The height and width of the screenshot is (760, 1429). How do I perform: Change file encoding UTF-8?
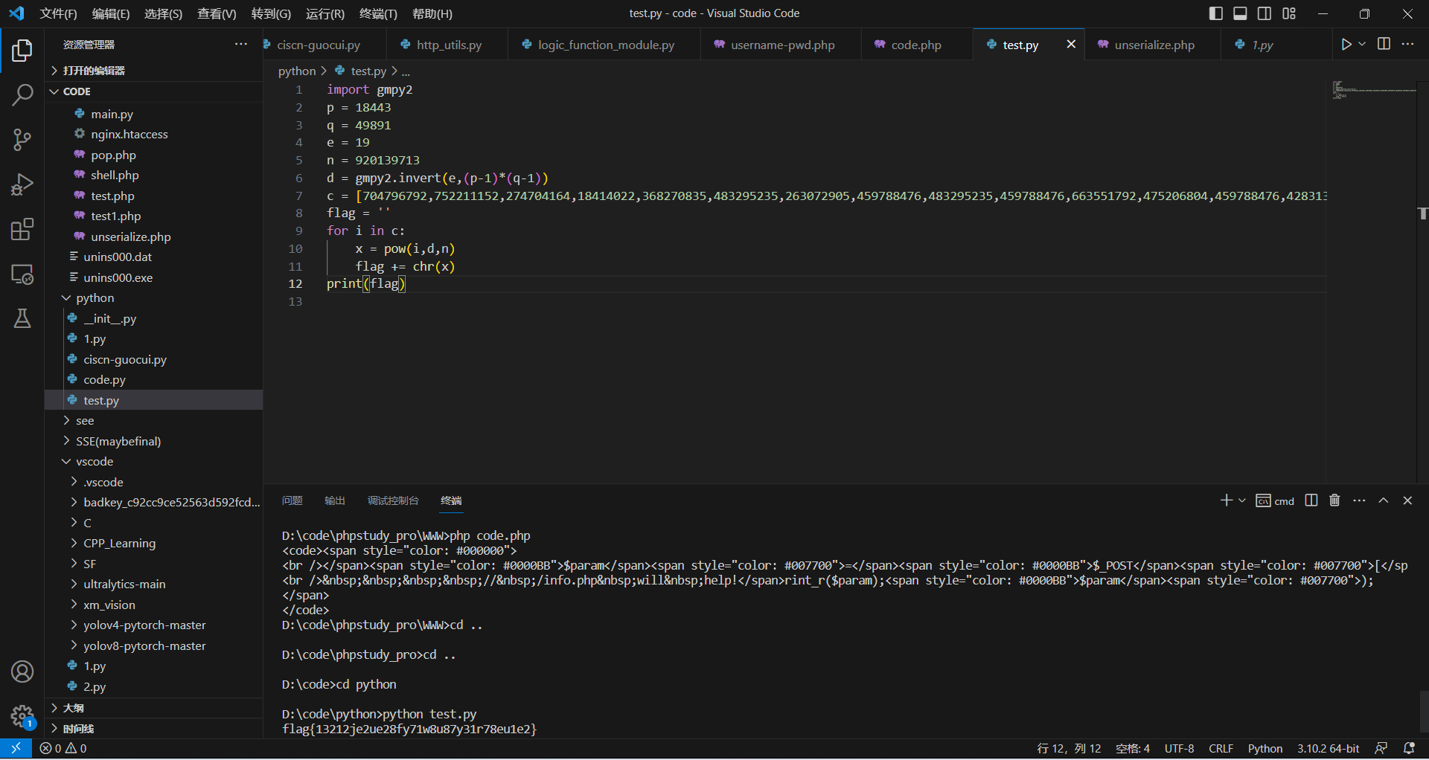coord(1179,748)
